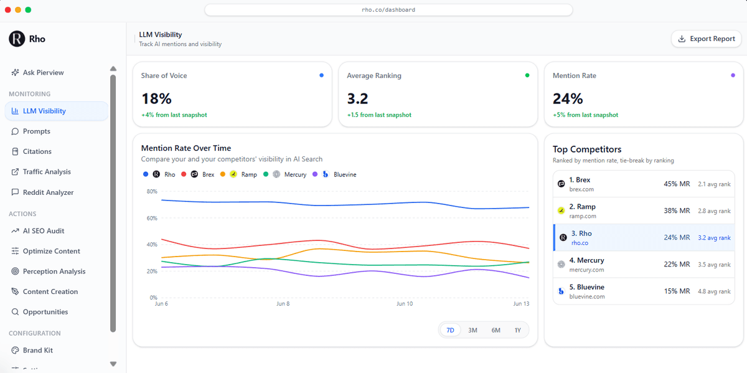Select the 6M time range

[x=496, y=330]
